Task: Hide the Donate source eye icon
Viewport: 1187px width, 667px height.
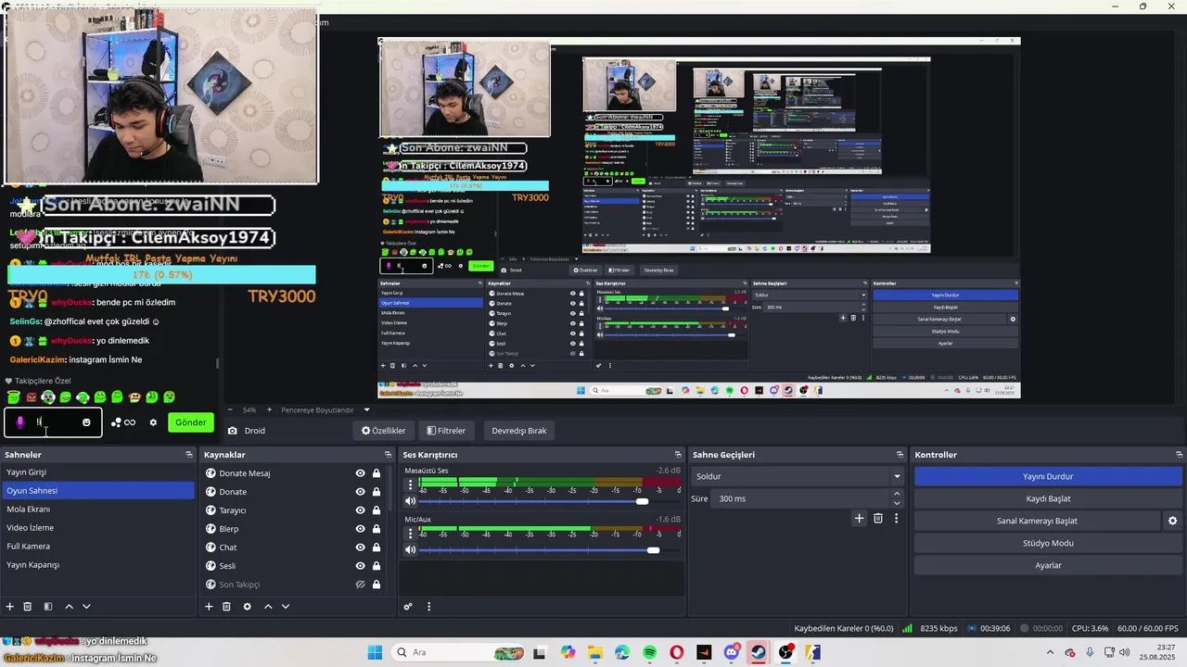Action: [x=361, y=492]
